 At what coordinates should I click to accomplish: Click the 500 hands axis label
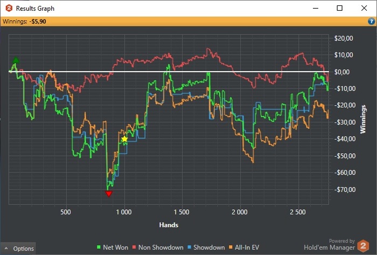[66, 212]
